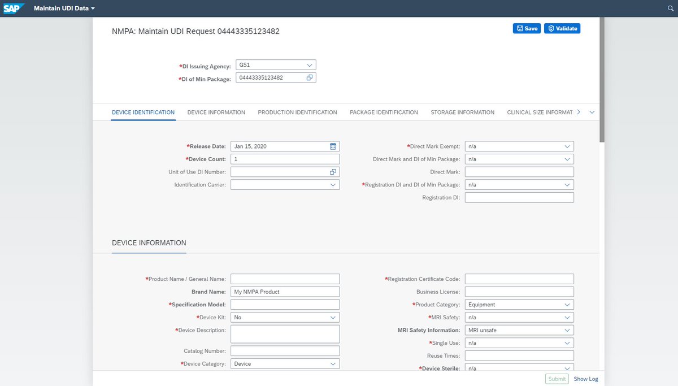Screen dimensions: 678x386
Task: Open Registration DI and DI of Min Package dropdown
Action: click(x=567, y=185)
